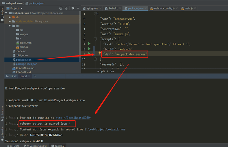
Task: Open README.en.md in the project tree
Action: pyautogui.click(x=23, y=68)
